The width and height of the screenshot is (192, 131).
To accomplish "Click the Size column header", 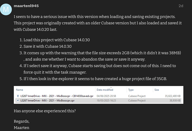I will tap(157, 90).
